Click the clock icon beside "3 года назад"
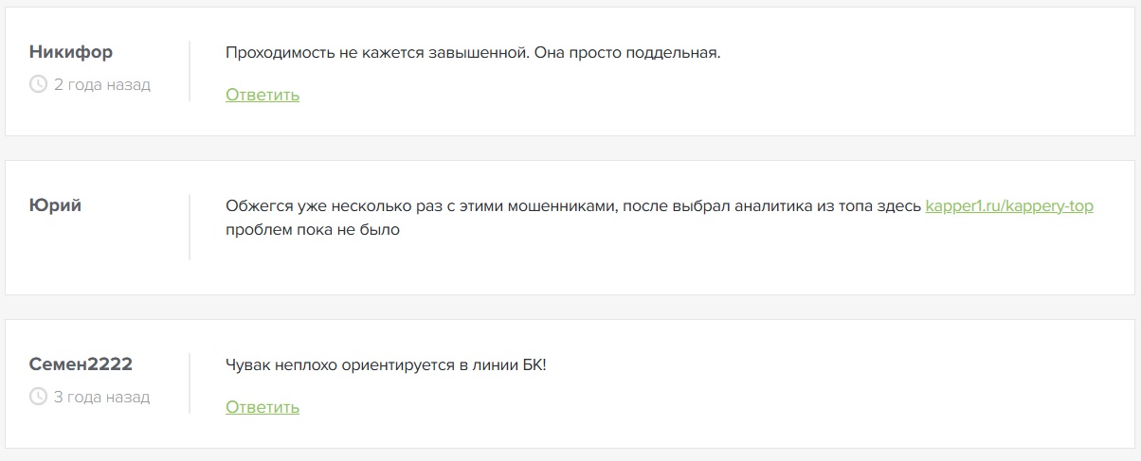Image resolution: width=1141 pixels, height=461 pixels. 39,397
